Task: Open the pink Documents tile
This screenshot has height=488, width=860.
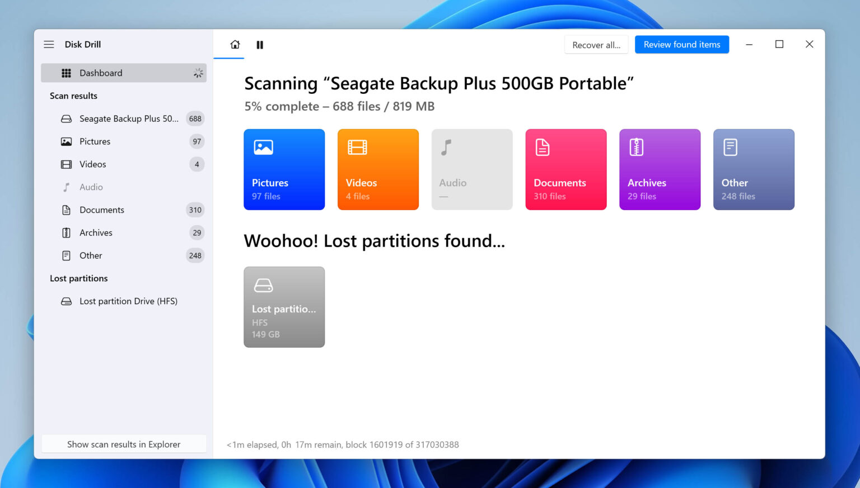Action: point(565,169)
